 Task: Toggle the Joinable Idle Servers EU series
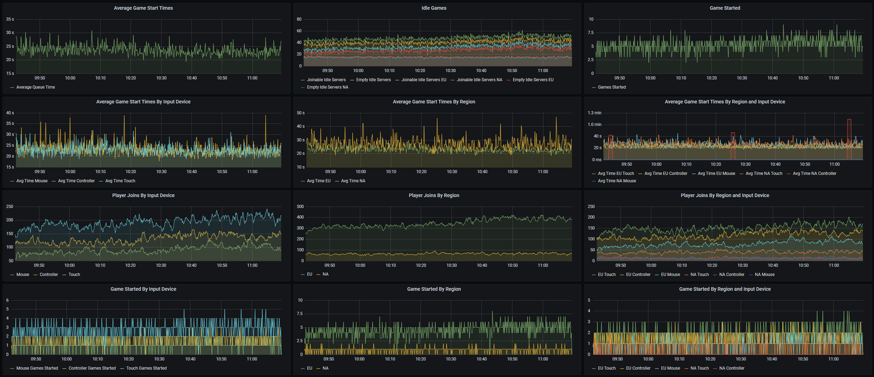(424, 80)
